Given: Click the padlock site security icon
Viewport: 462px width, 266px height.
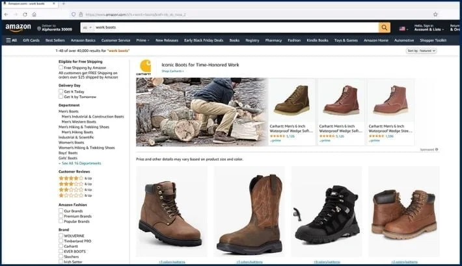Looking at the screenshot, I should [81, 14].
